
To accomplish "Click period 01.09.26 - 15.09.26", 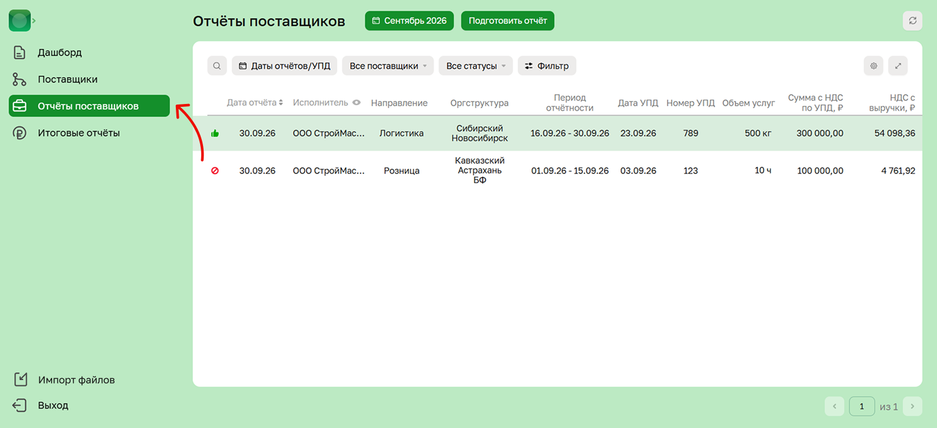I will point(570,170).
